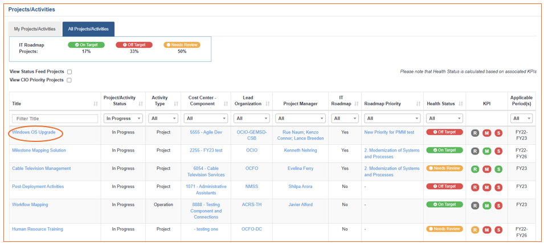Expand the Health Status filter dropdown
This screenshot has width=544, height=243.
click(444, 119)
